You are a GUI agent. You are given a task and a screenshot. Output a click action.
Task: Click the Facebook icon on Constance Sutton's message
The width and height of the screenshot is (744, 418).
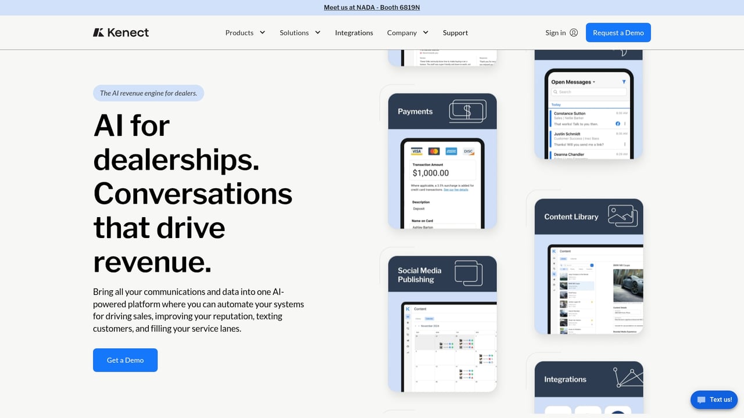618,124
